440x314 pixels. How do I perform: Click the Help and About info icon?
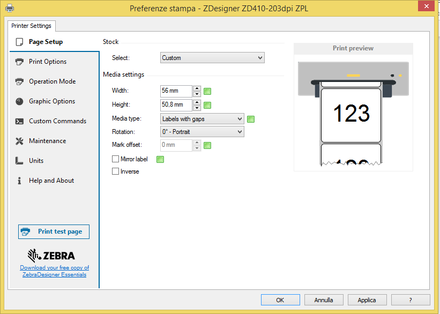19,181
